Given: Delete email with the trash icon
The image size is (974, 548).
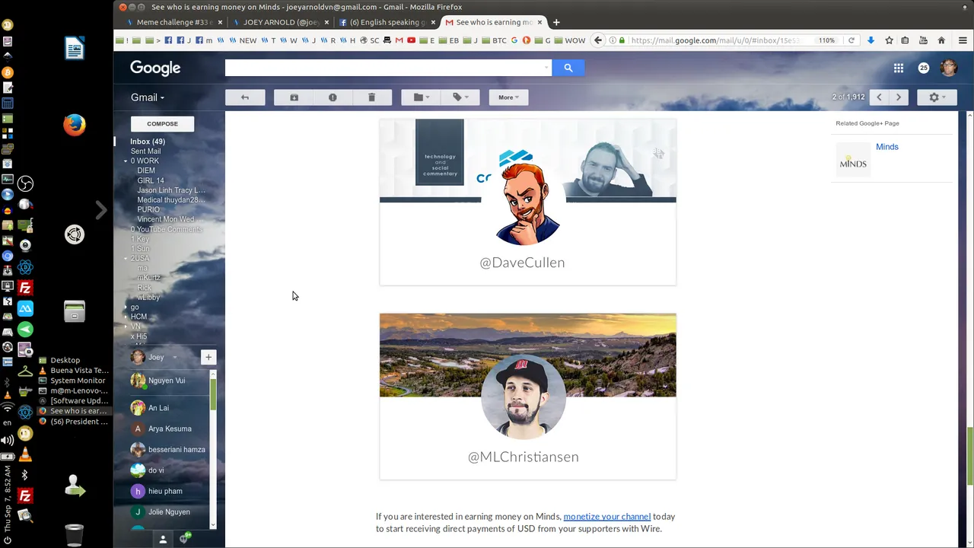Looking at the screenshot, I should pos(371,97).
